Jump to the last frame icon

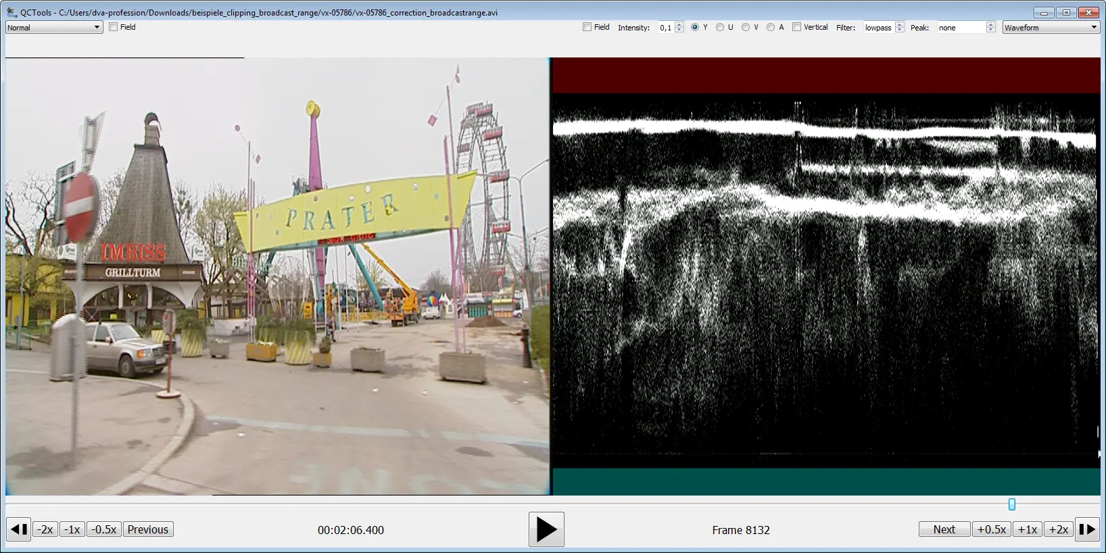tap(1086, 529)
